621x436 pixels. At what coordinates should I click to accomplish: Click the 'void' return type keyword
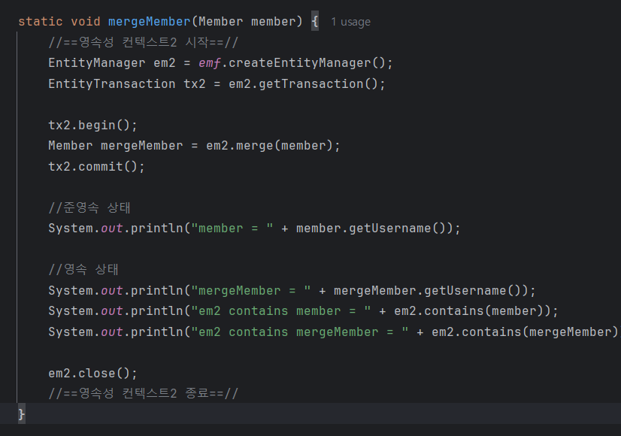click(x=86, y=21)
